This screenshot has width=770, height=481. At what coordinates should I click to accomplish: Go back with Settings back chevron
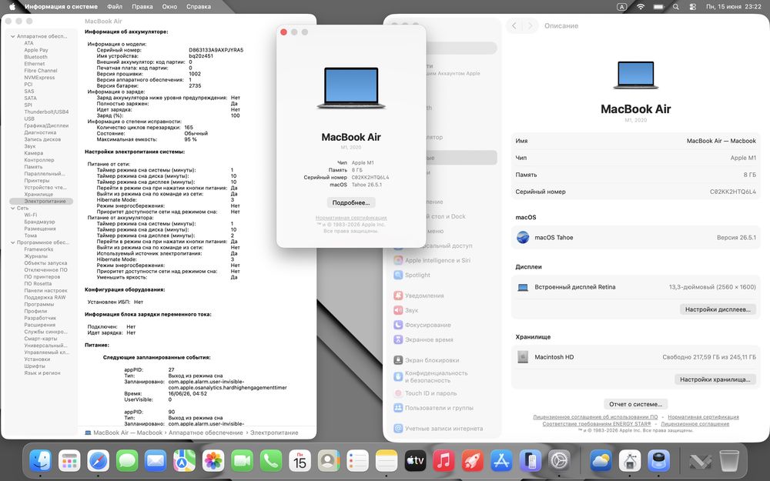(514, 25)
